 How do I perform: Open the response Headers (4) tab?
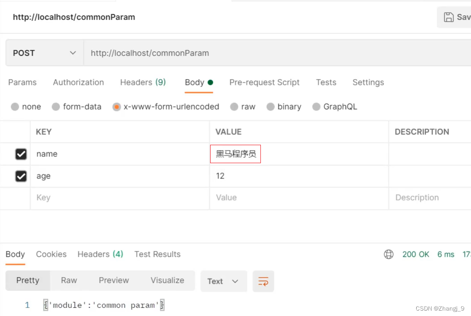click(x=100, y=254)
